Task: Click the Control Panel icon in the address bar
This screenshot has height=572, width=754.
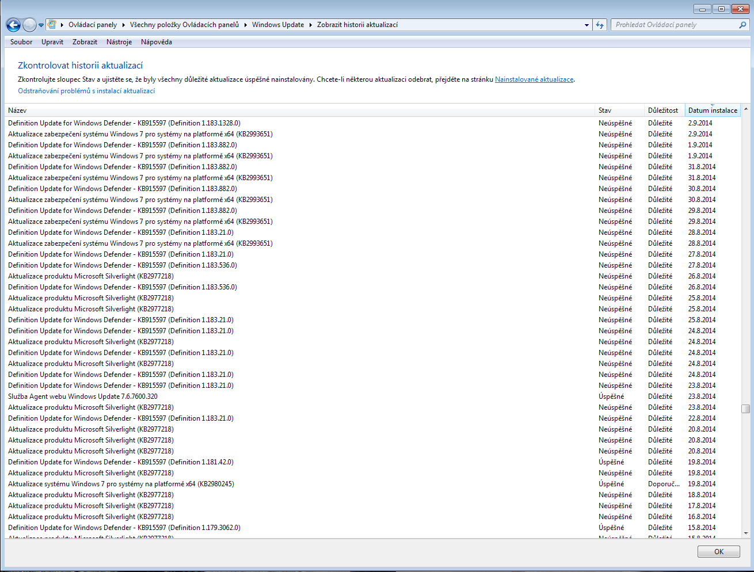Action: click(x=52, y=25)
